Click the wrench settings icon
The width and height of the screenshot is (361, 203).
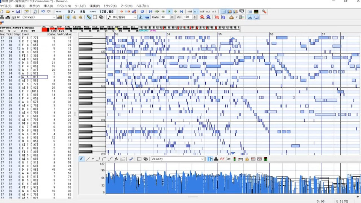(264, 12)
